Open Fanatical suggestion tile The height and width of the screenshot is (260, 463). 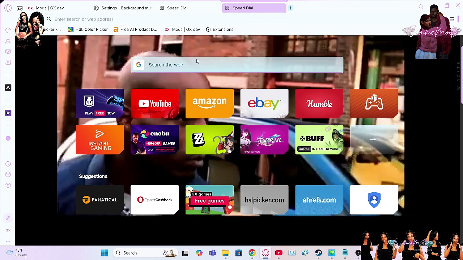(100, 200)
